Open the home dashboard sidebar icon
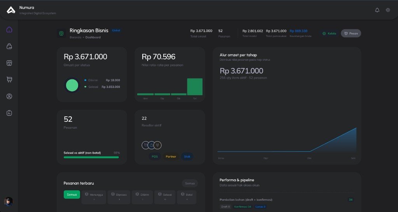The image size is (398, 212). tap(9, 30)
